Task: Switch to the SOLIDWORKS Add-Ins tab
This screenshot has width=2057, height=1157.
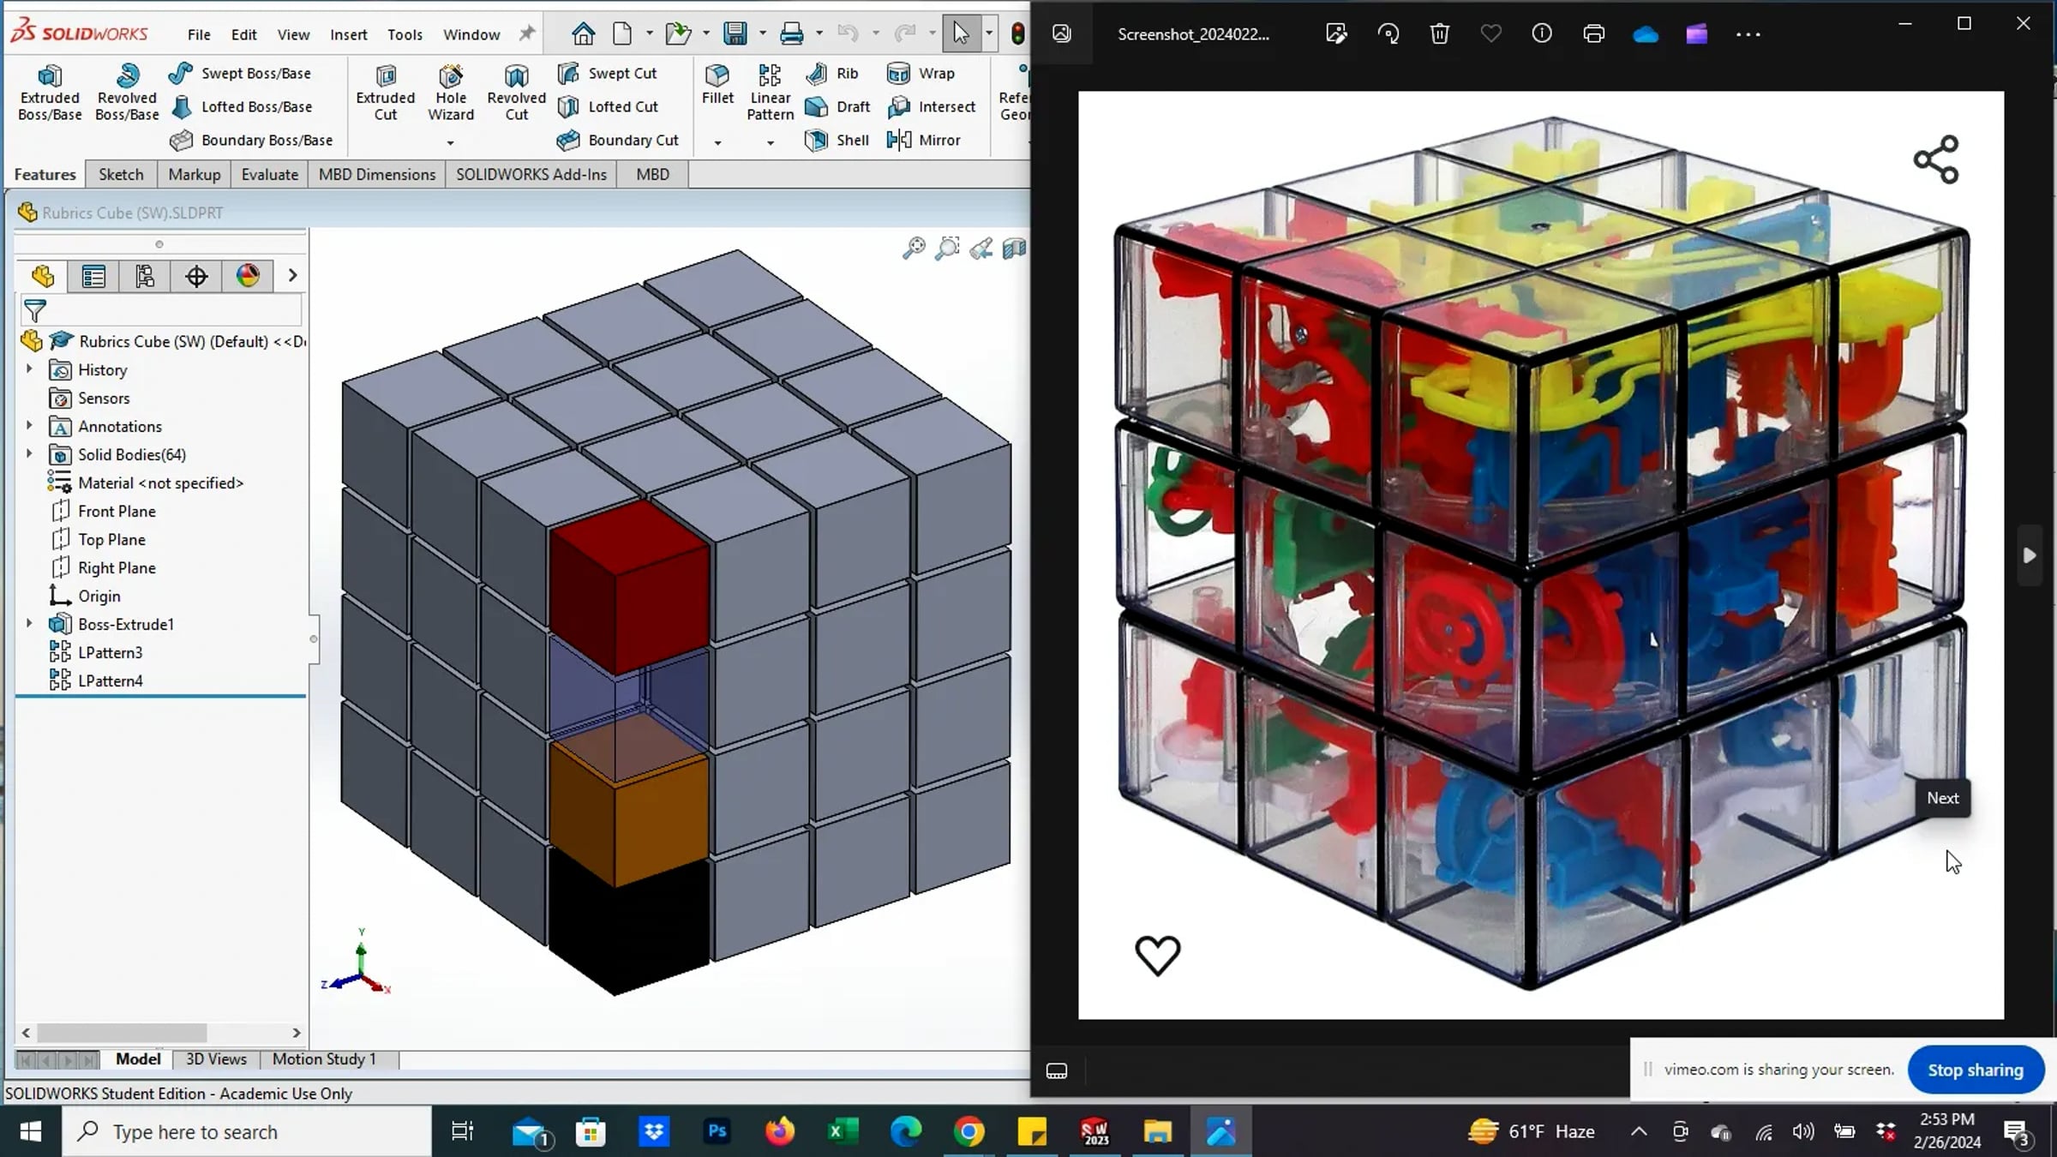Action: tap(531, 174)
